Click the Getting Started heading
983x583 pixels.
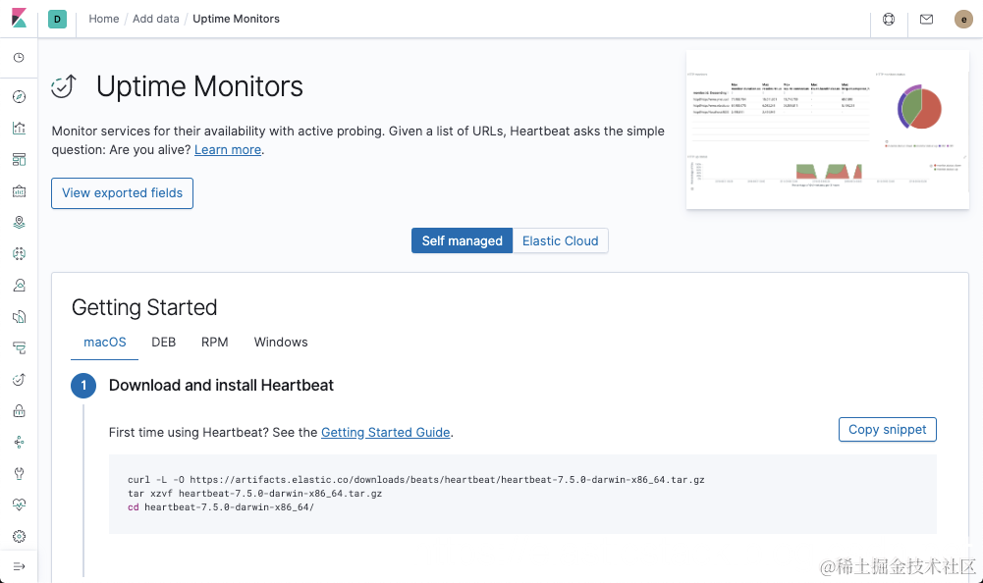point(144,307)
